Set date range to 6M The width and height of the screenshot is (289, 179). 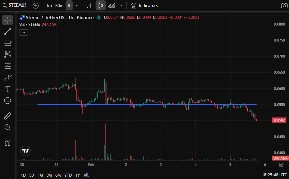58,175
